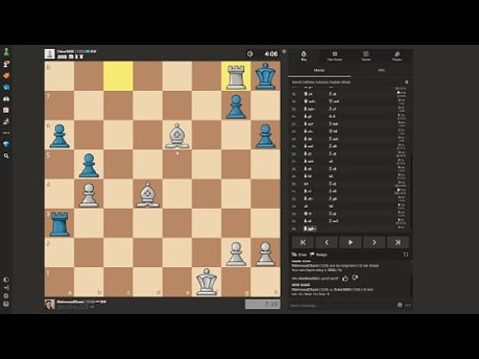Screen dimensions: 479x359
Task: Select the white rook on g8
Action: tap(236, 77)
